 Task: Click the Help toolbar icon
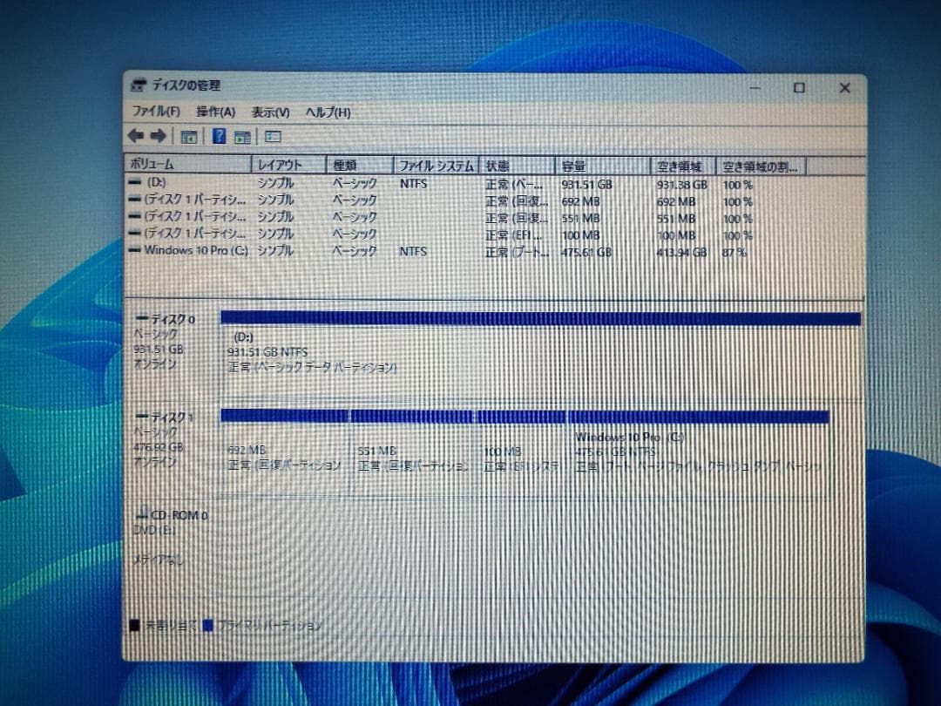point(218,136)
